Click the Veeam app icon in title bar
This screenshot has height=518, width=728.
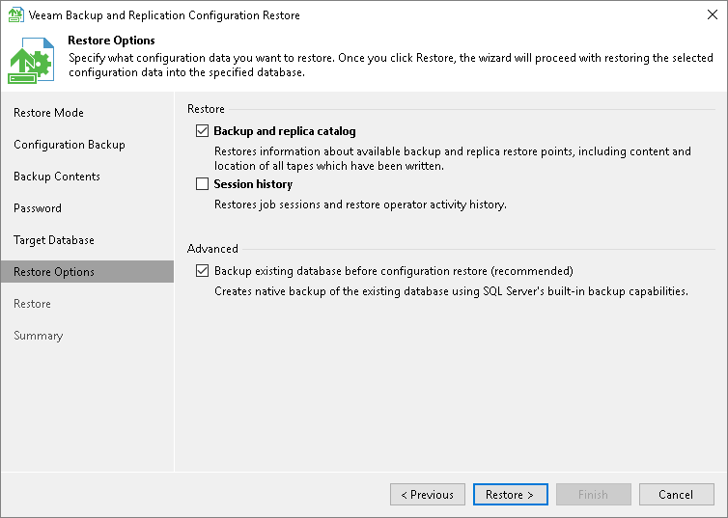coord(15,14)
